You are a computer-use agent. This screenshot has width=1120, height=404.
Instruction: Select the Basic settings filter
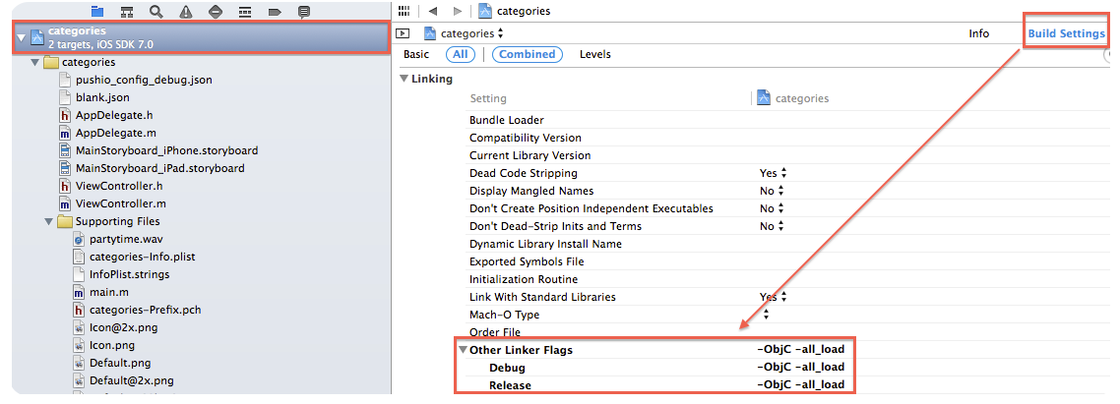coord(415,54)
